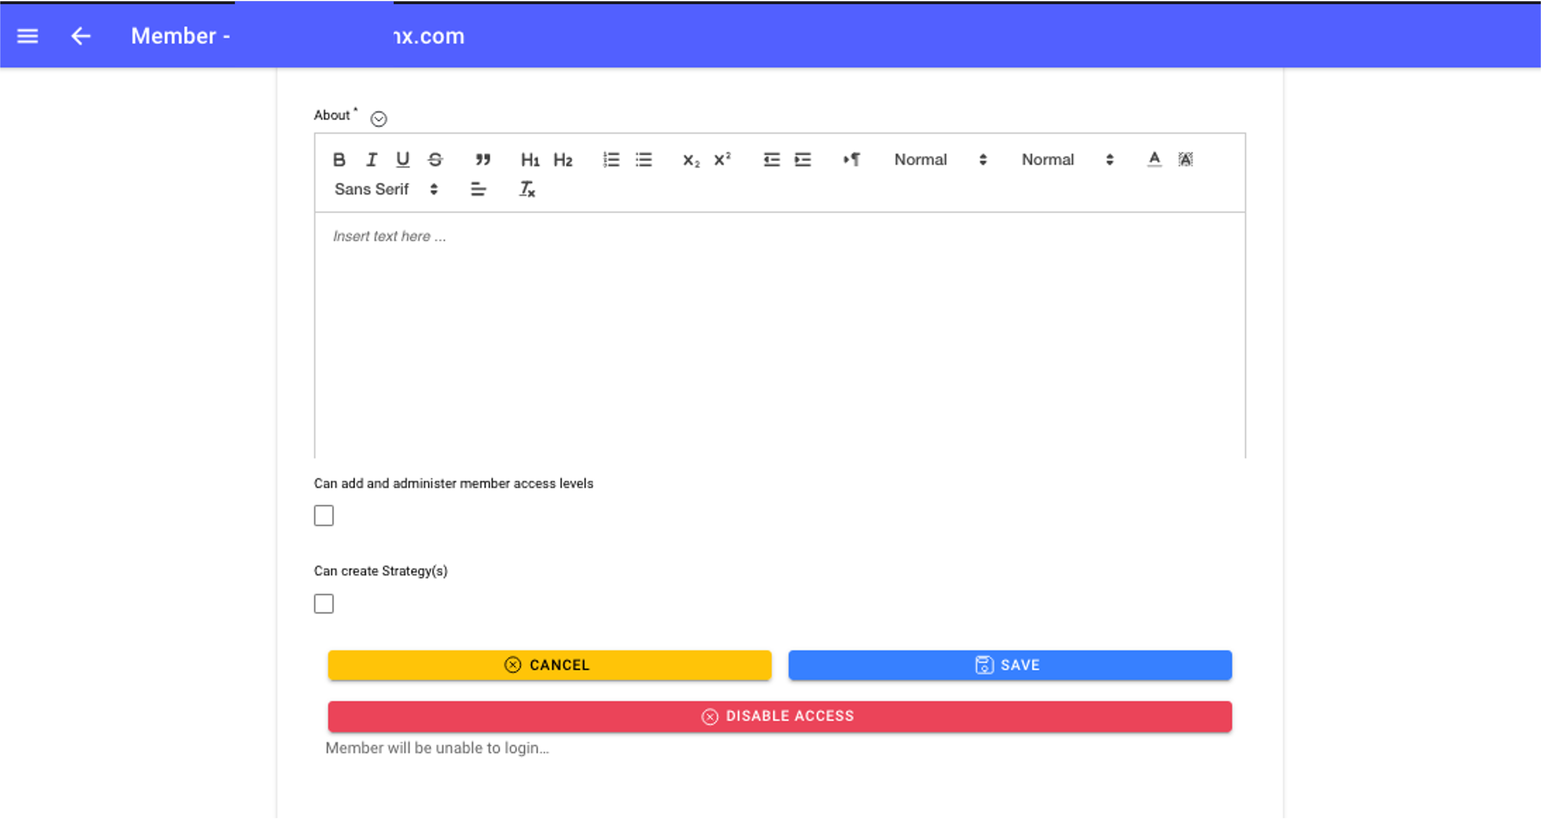This screenshot has height=819, width=1541.
Task: Apply Heading 1 style
Action: click(530, 159)
